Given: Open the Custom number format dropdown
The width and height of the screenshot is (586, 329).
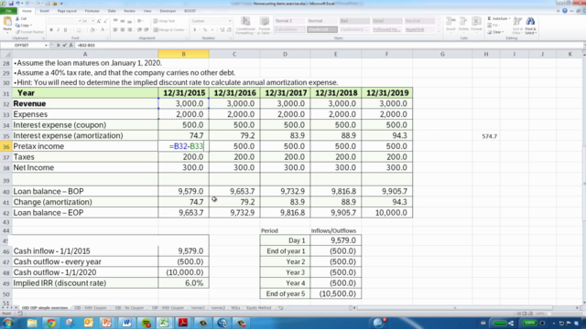Looking at the screenshot, I should coord(230,21).
